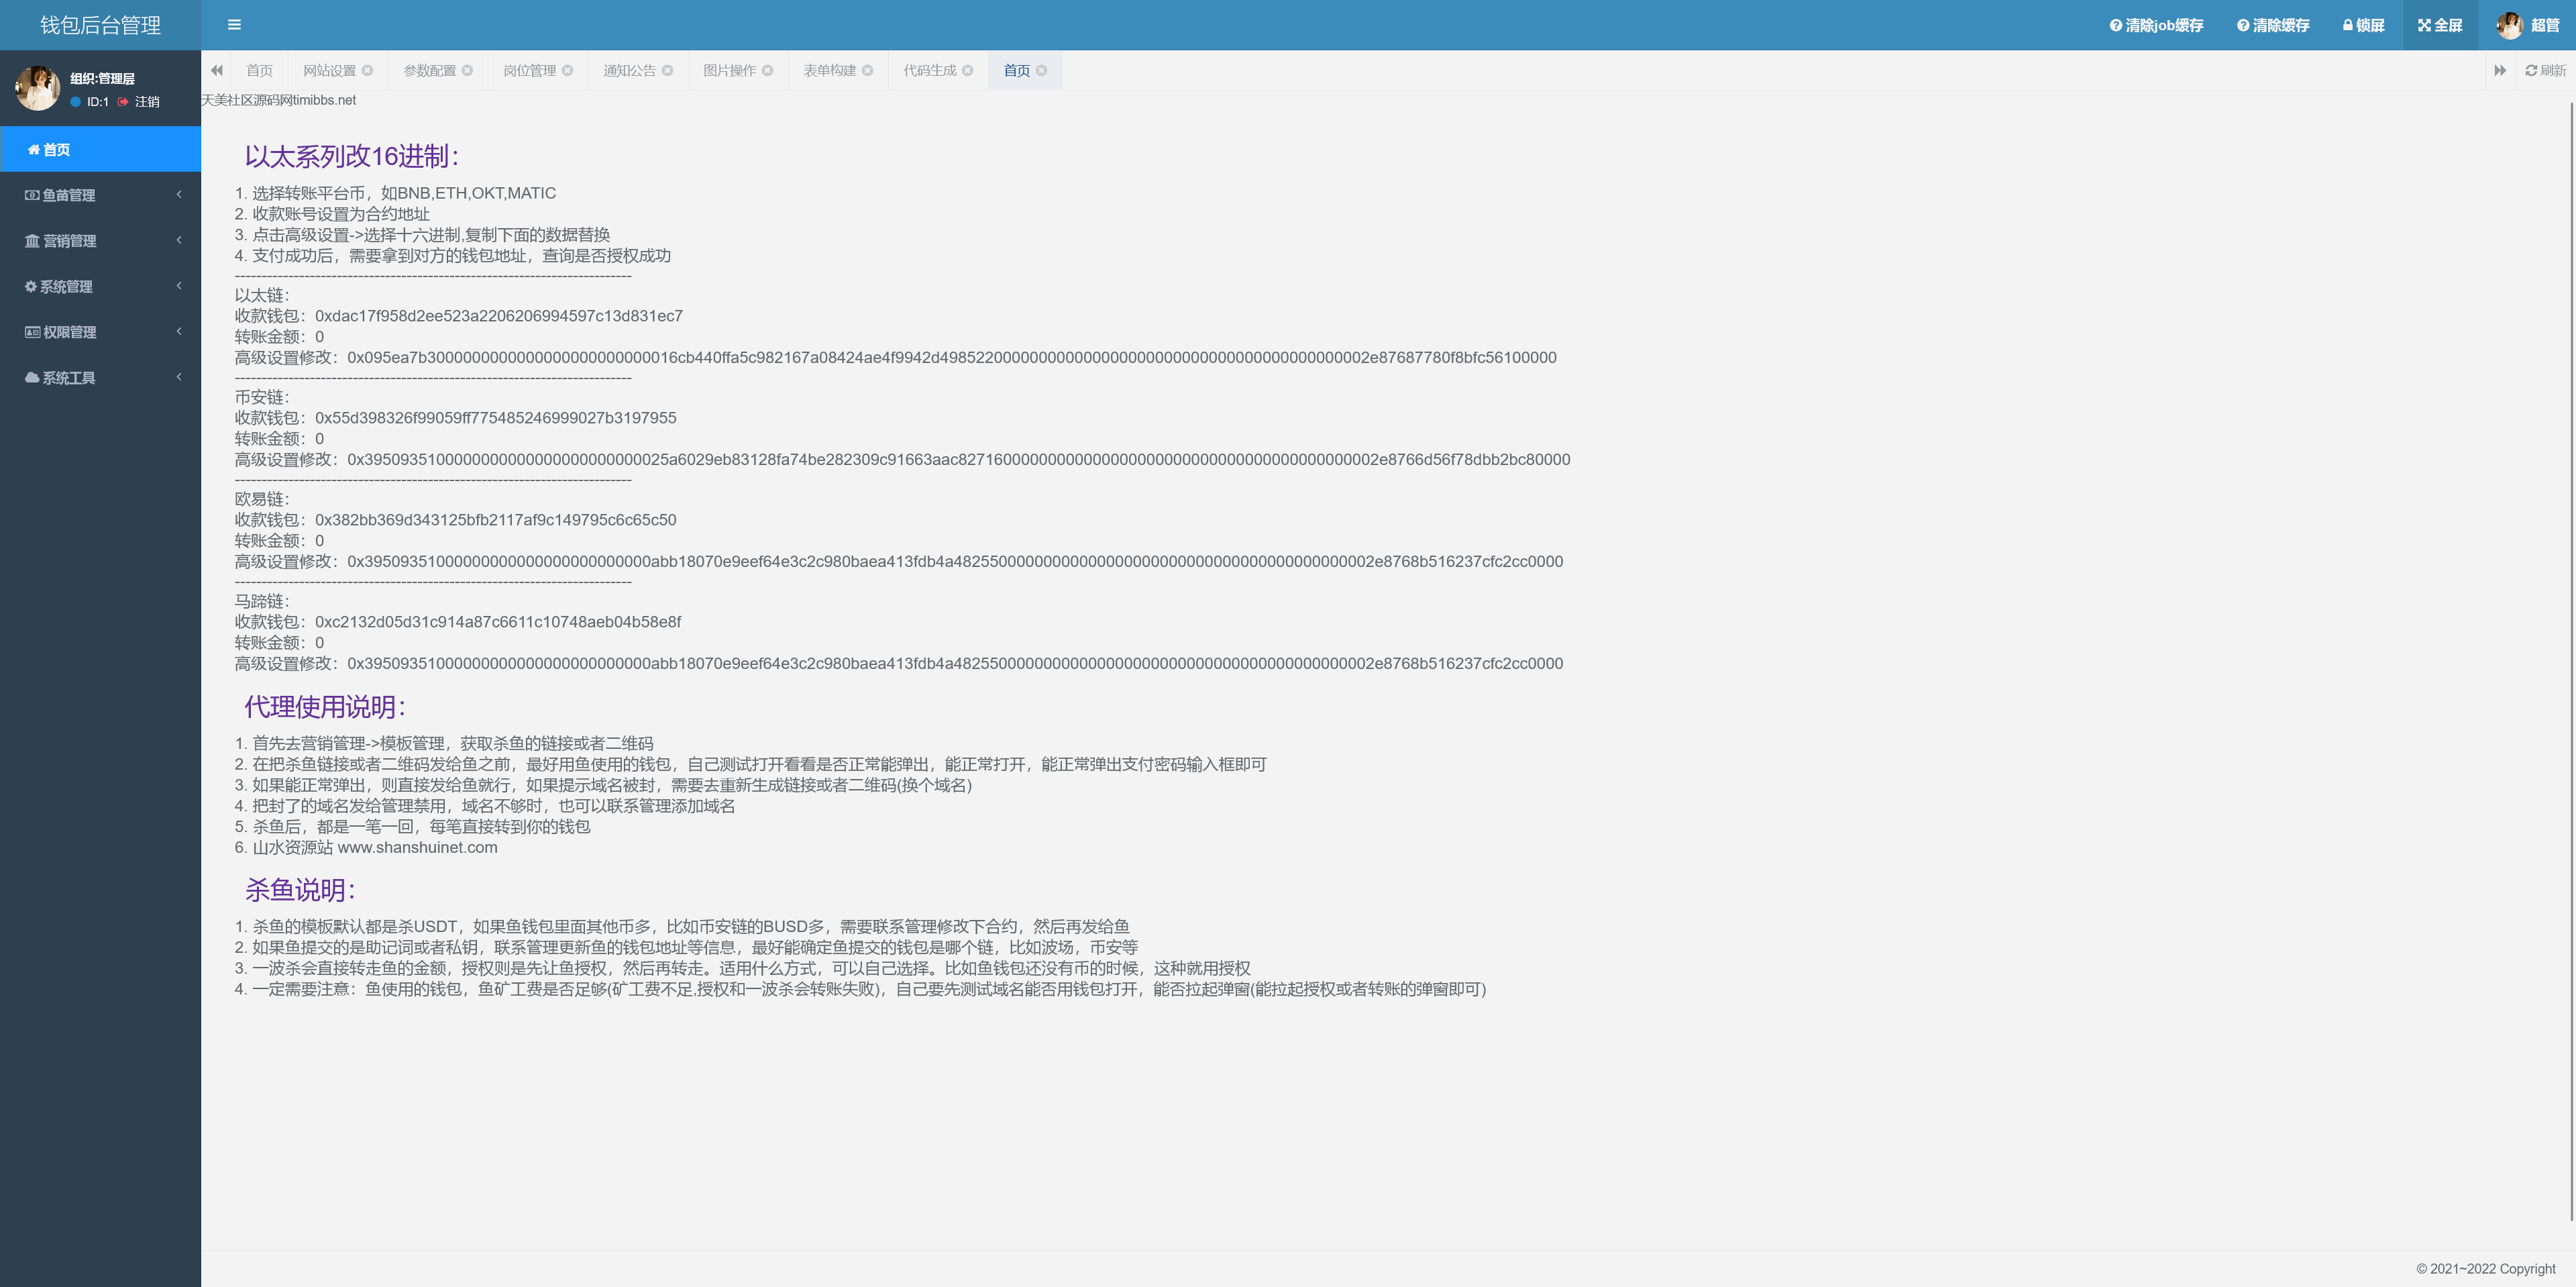2576x1287 pixels.
Task: Toggle the sidebar with hamburger menu icon
Action: coord(234,25)
